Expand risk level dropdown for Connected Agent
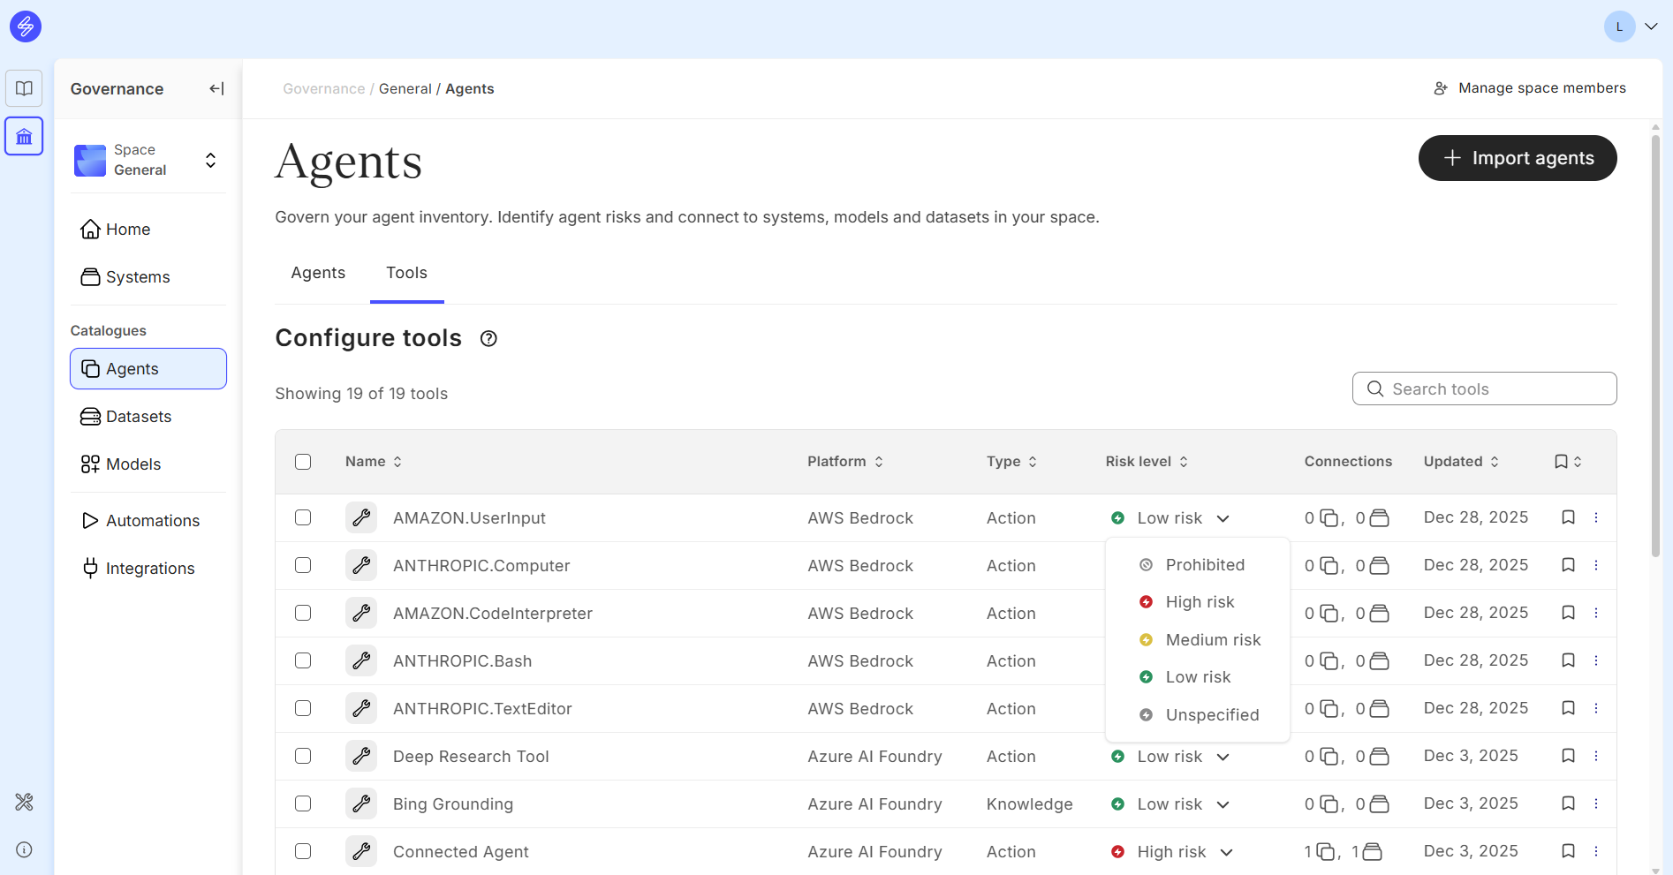This screenshot has height=875, width=1673. [1226, 852]
